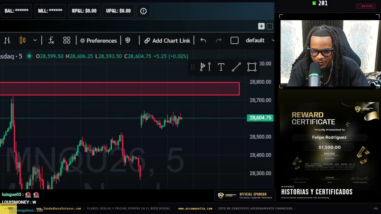The width and height of the screenshot is (381, 214).
Task: Click the Open value 28,599.50
Action: coord(49,56)
